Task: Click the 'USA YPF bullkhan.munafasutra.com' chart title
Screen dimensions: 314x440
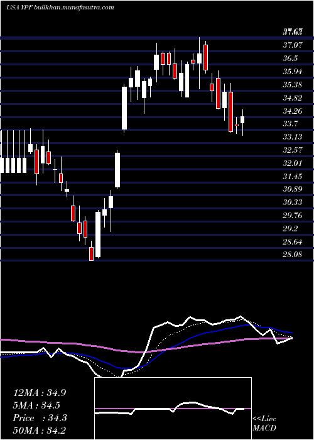Action: click(x=60, y=8)
